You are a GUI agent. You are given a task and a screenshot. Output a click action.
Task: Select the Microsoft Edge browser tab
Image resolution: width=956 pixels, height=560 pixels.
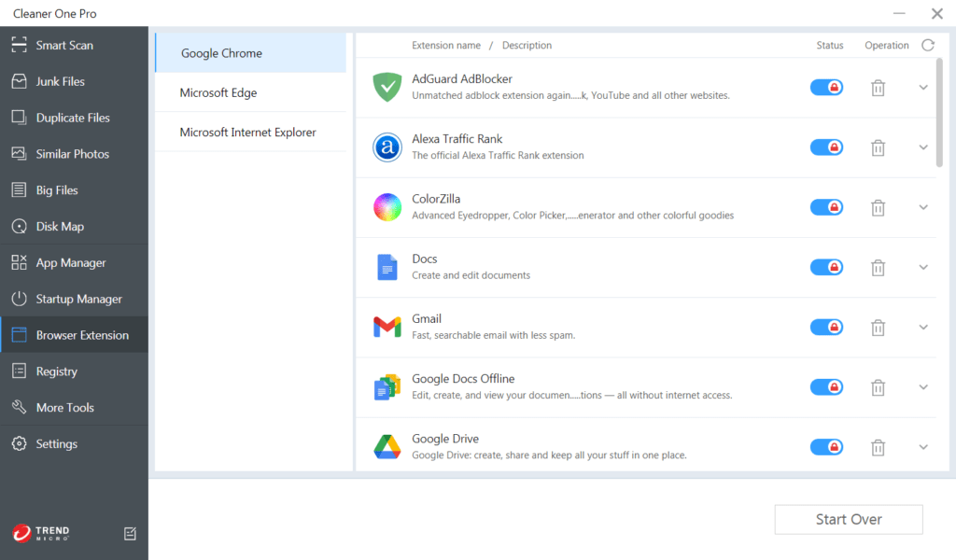[218, 92]
